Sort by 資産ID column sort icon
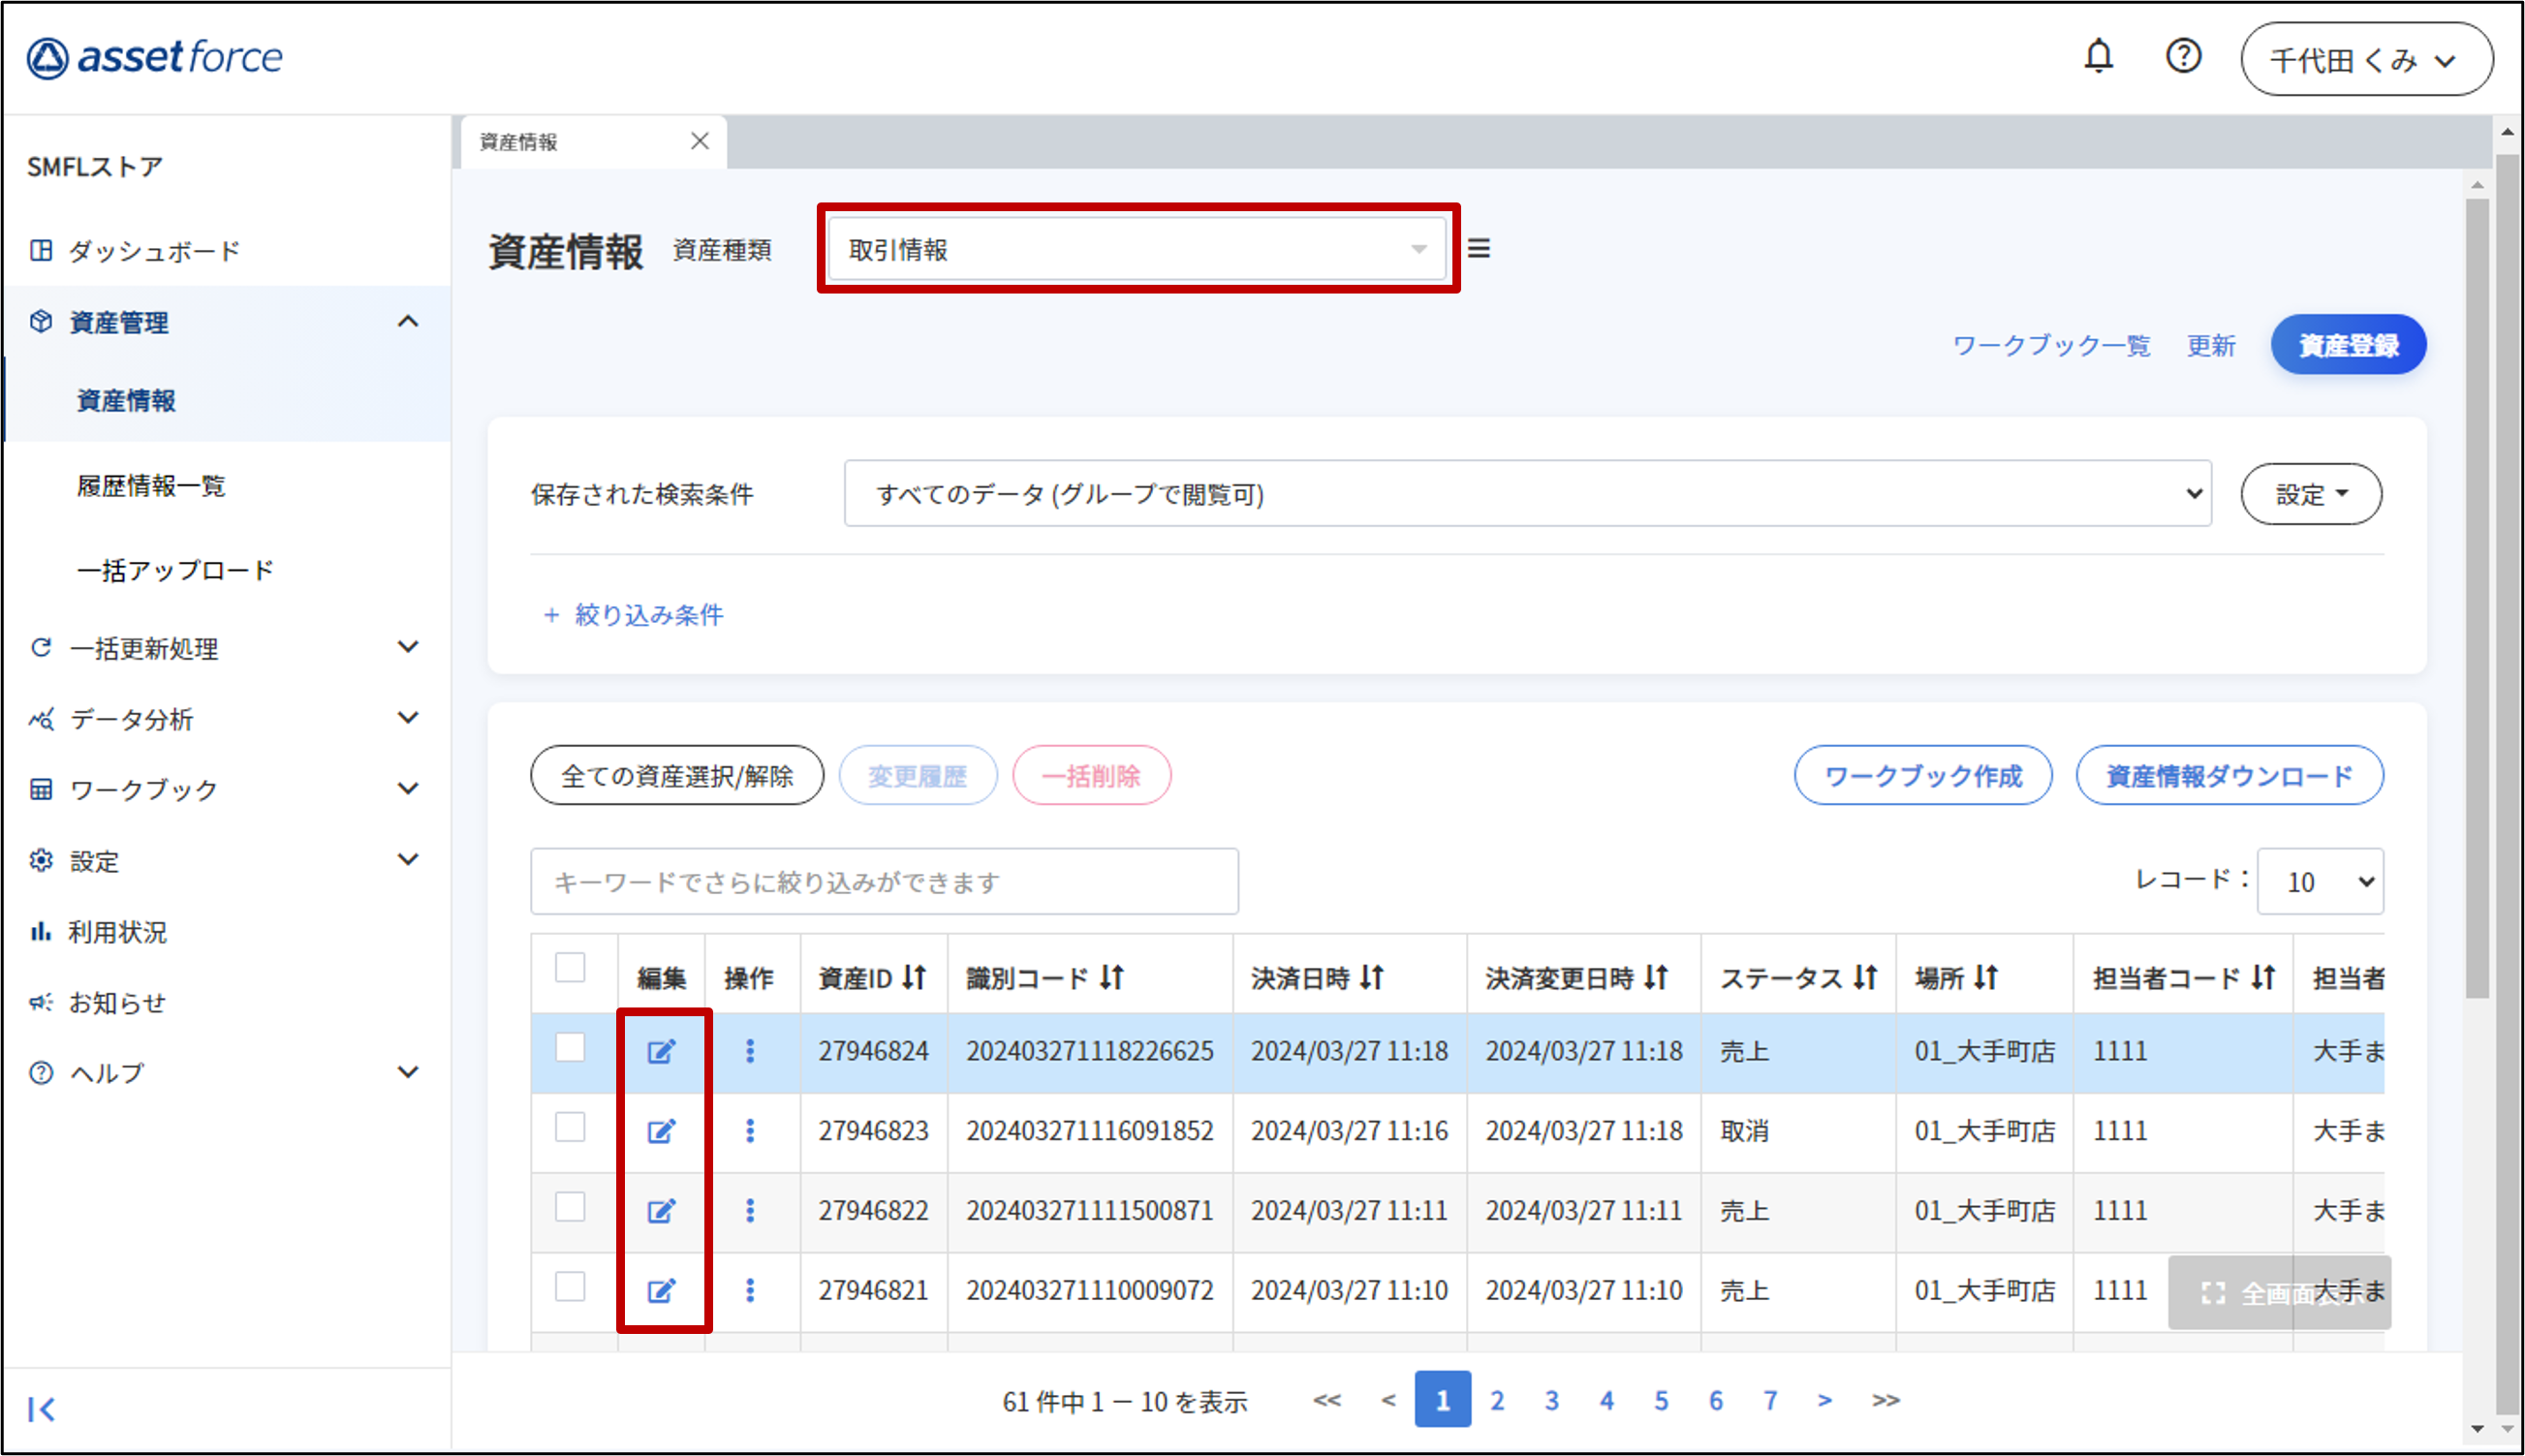 914,977
